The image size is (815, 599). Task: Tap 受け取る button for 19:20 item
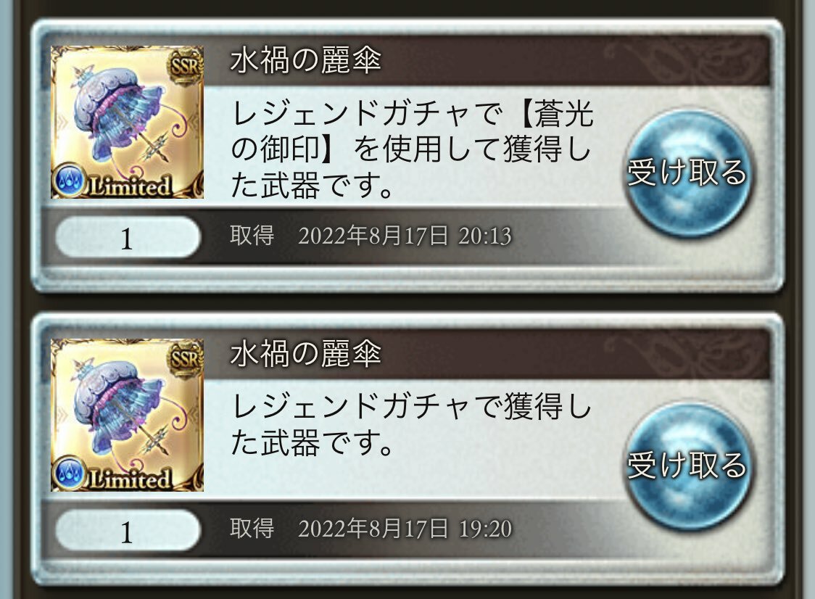pyautogui.click(x=688, y=466)
